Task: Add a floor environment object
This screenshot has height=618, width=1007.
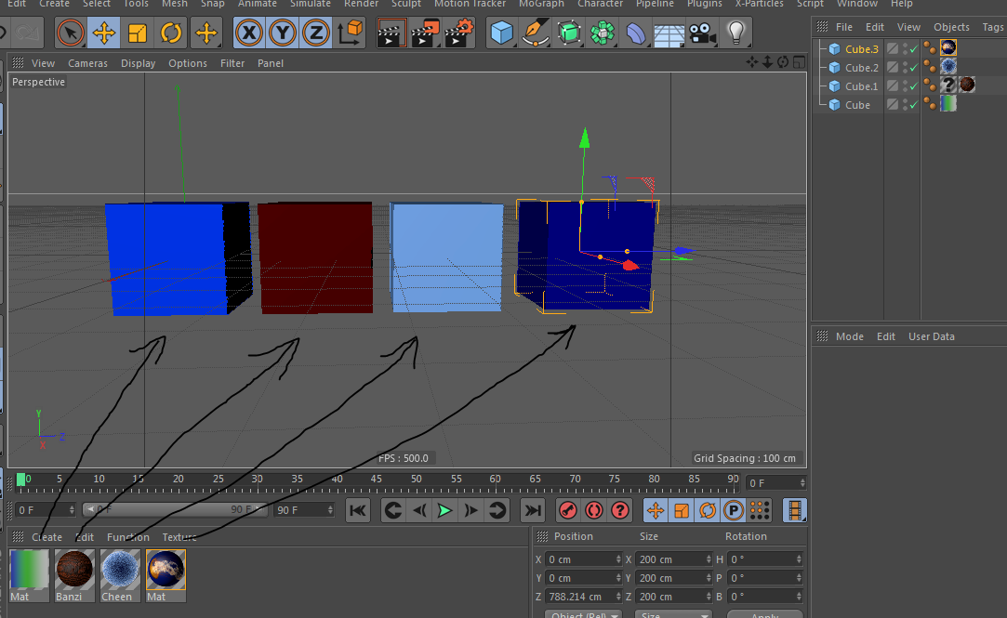Action: (669, 34)
